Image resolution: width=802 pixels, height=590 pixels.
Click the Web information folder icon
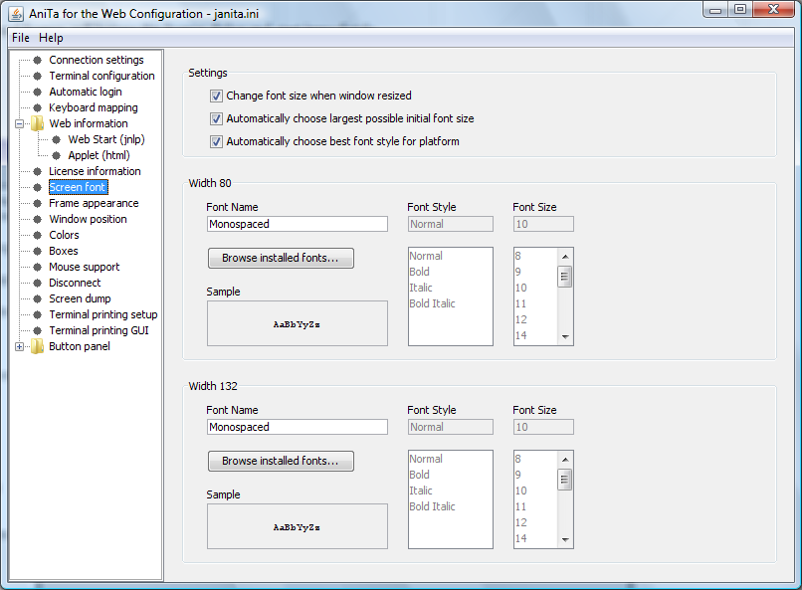tap(38, 123)
